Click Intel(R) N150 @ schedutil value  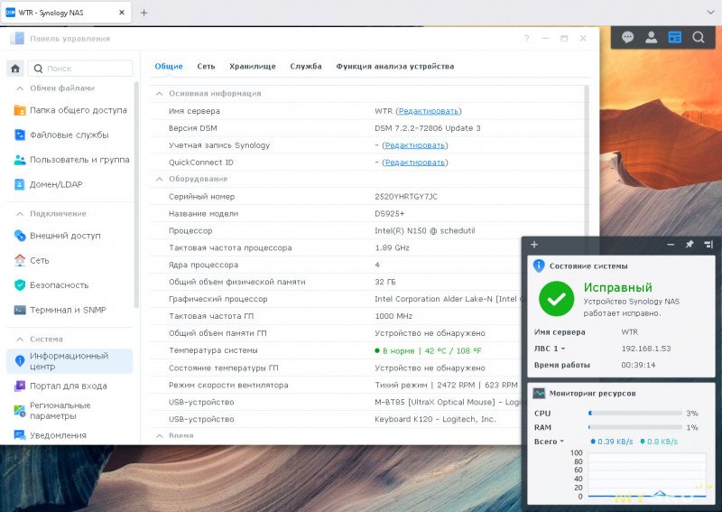point(424,230)
